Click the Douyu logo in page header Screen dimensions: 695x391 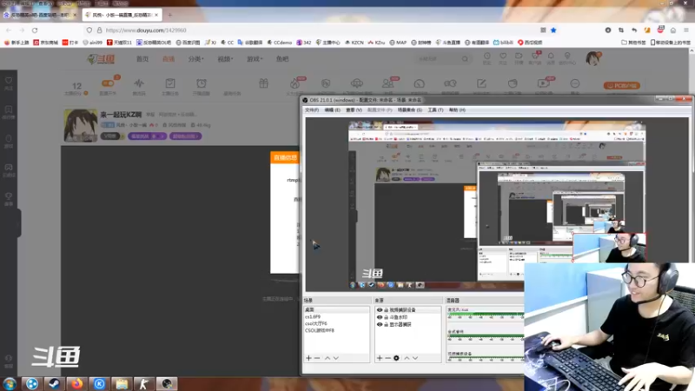(102, 59)
